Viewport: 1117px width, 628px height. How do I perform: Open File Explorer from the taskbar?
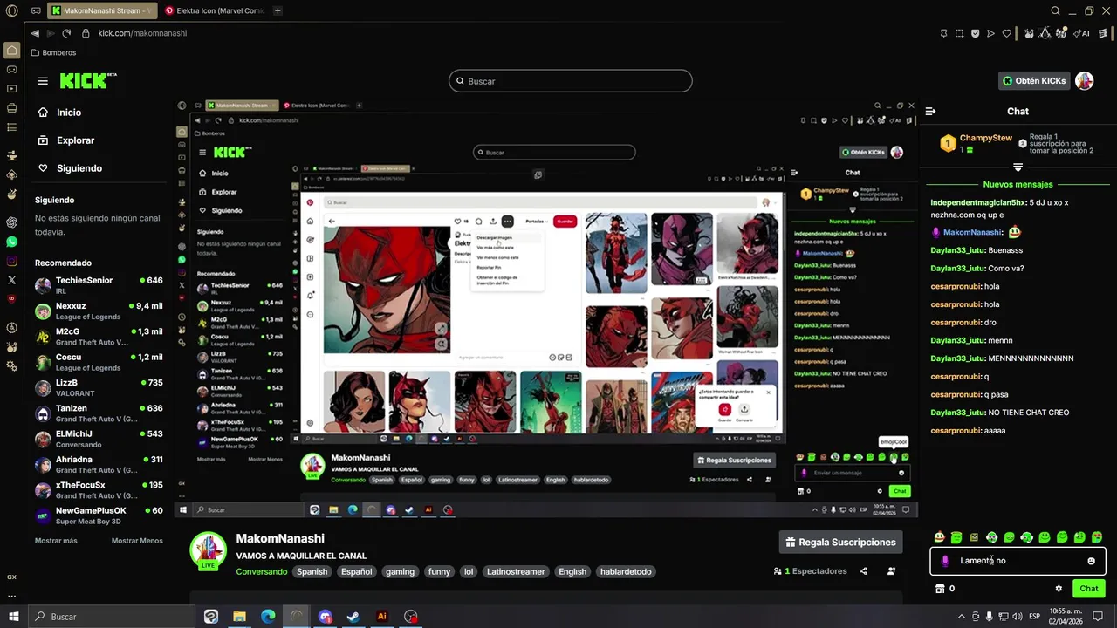pos(239,616)
